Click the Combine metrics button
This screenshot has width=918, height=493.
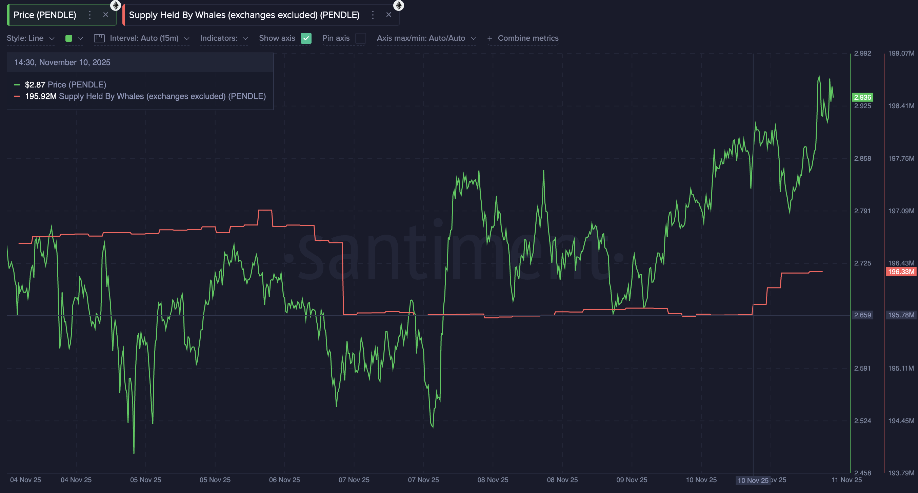[x=528, y=38]
